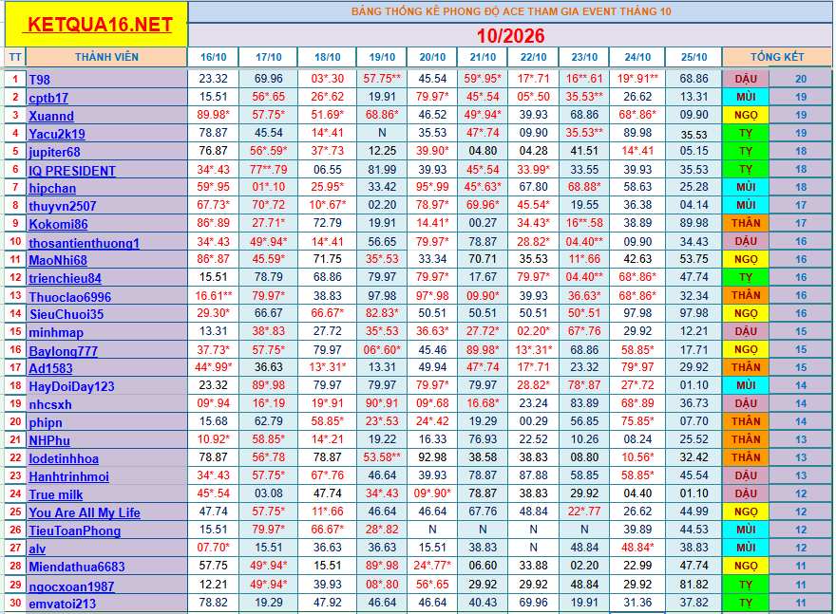
Task: Click the BẢNG THỐNG KÊ PHONG ĐỘ title
Action: coord(511,11)
